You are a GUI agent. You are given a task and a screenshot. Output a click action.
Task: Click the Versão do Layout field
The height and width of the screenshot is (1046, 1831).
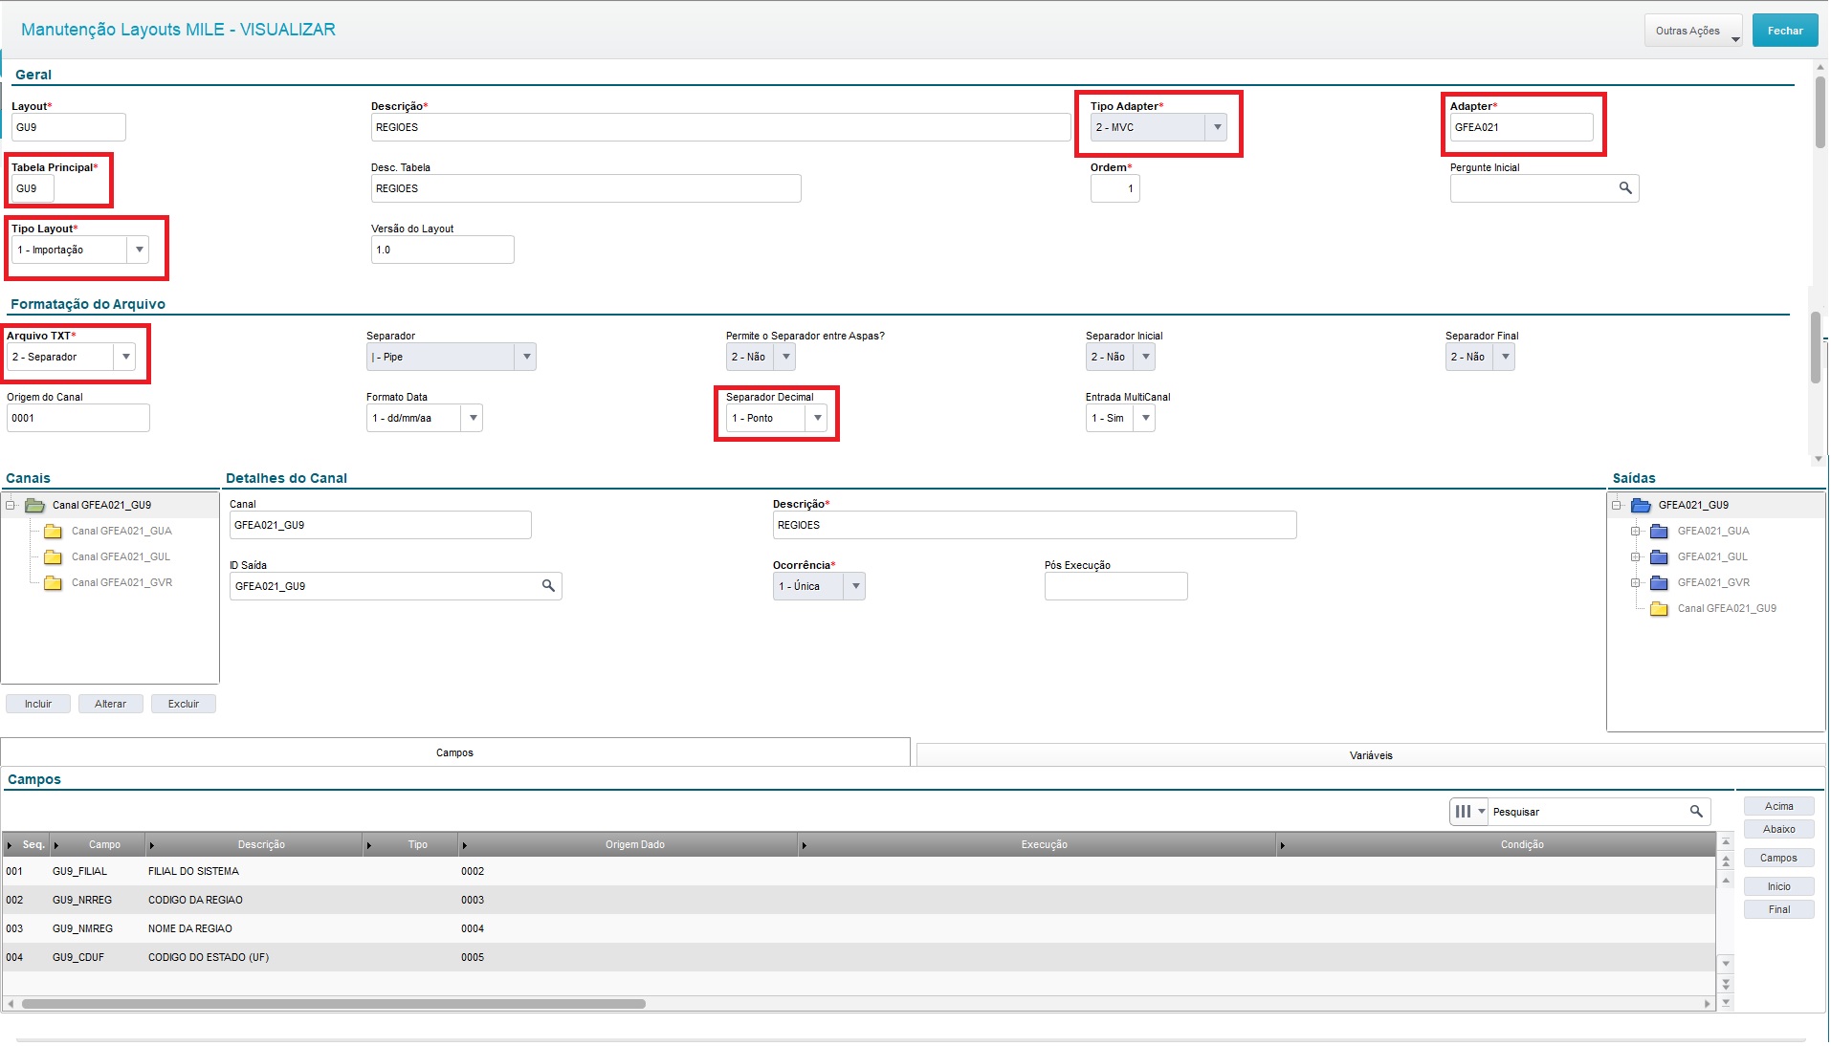[443, 250]
